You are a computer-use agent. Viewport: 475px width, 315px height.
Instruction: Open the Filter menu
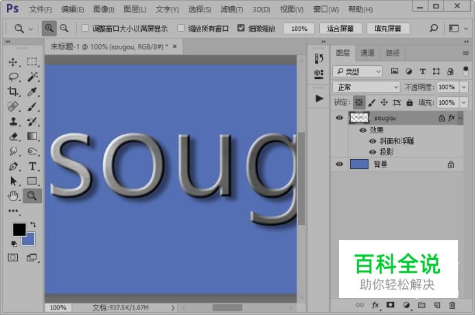click(x=231, y=10)
